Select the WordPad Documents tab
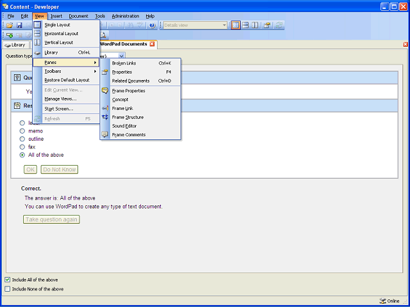 (124, 44)
